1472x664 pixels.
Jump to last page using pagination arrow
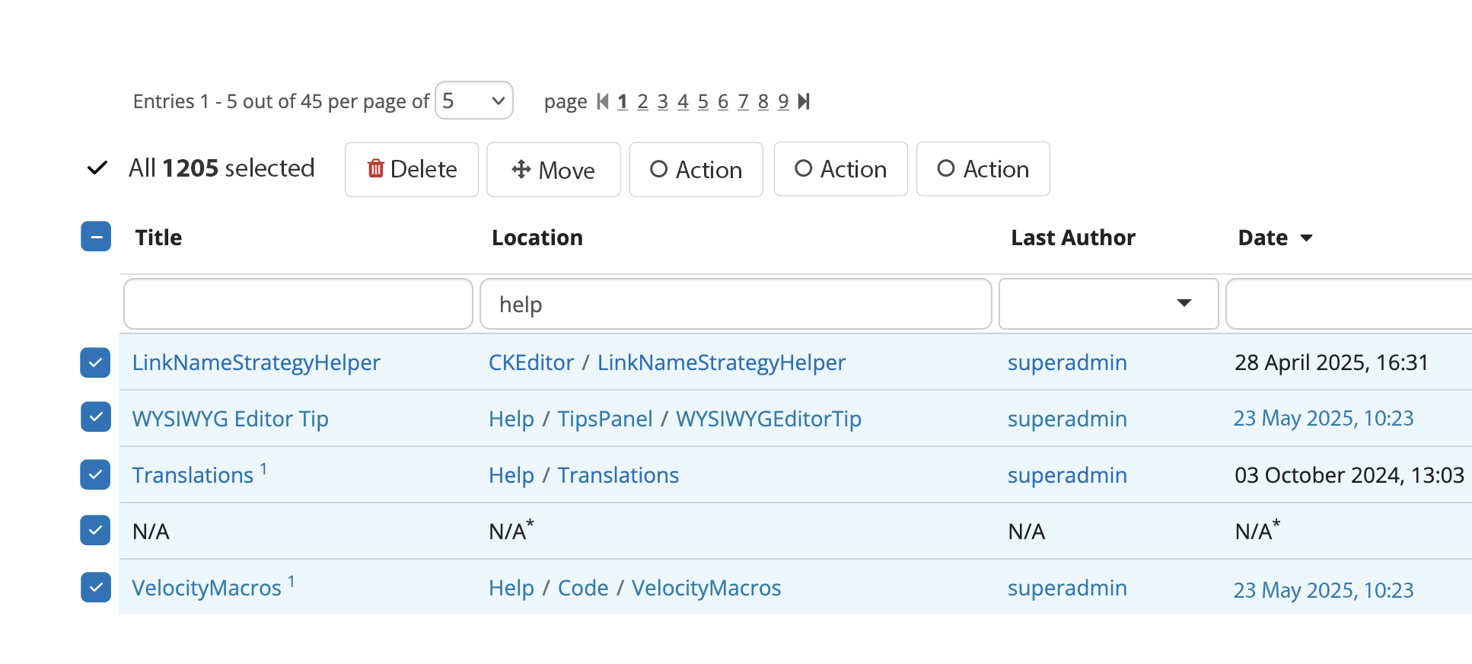click(804, 101)
